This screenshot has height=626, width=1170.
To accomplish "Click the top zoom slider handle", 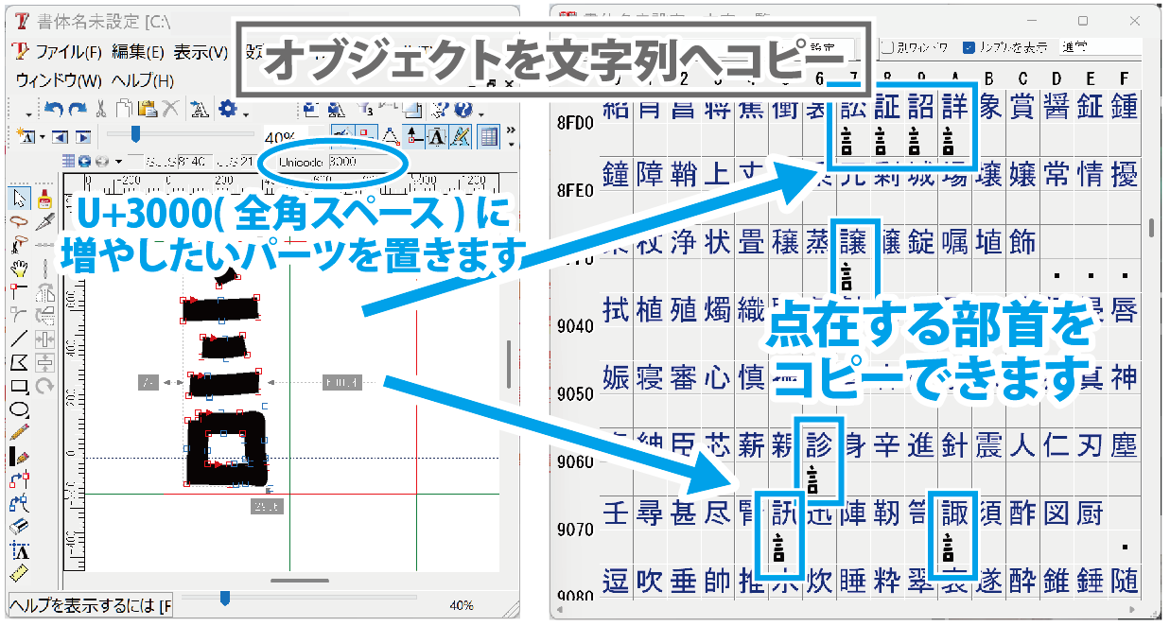I will [135, 134].
